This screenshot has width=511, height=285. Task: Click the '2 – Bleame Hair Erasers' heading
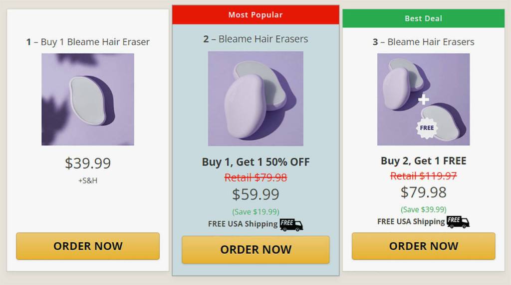(255, 39)
